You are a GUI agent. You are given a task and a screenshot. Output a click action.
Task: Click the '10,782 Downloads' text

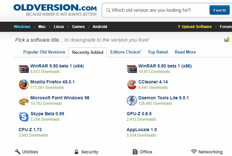coord(46,103)
